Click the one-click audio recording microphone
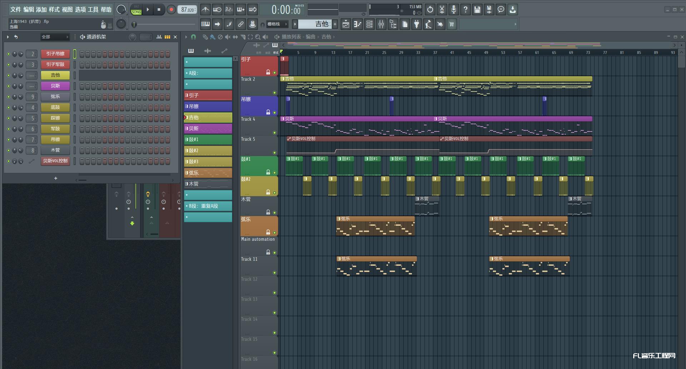This screenshot has width=686, height=369. tap(454, 10)
